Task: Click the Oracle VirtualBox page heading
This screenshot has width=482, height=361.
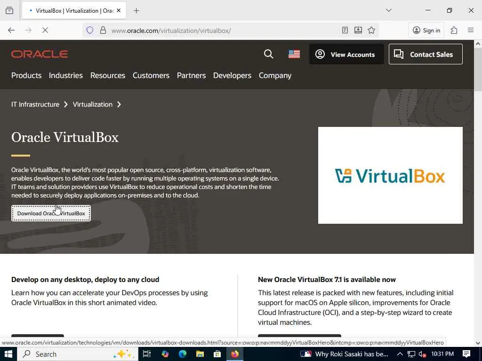Action: click(65, 137)
